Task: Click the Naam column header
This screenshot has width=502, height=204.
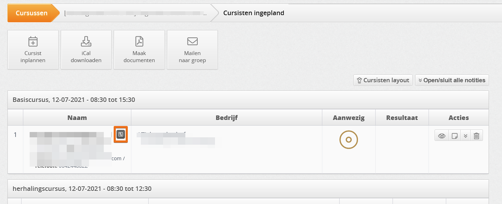Action: pos(77,118)
